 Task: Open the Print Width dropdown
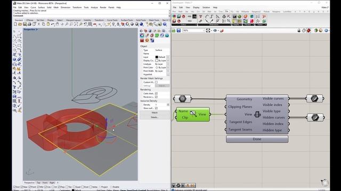coord(168,71)
